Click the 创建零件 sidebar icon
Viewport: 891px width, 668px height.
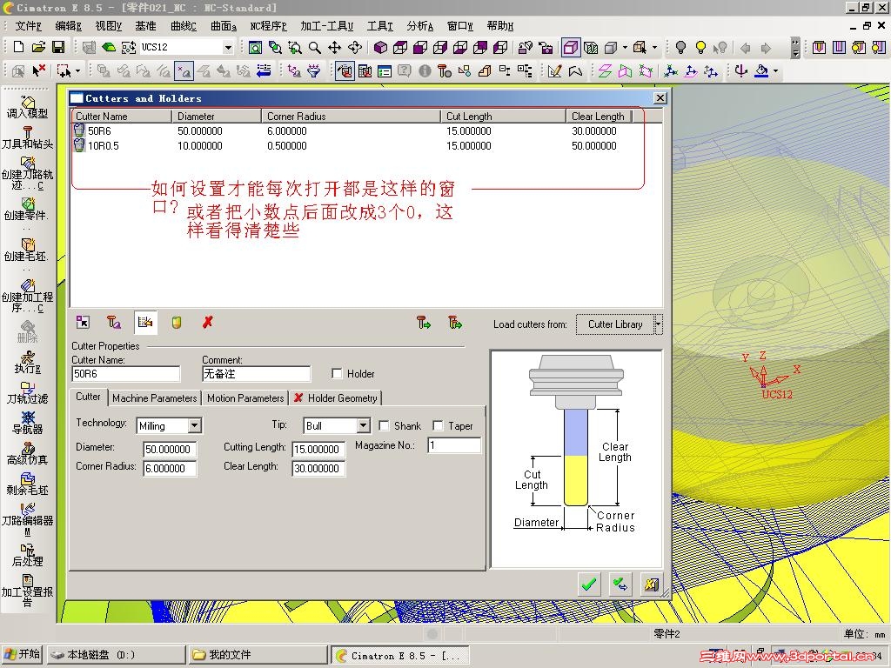27,210
